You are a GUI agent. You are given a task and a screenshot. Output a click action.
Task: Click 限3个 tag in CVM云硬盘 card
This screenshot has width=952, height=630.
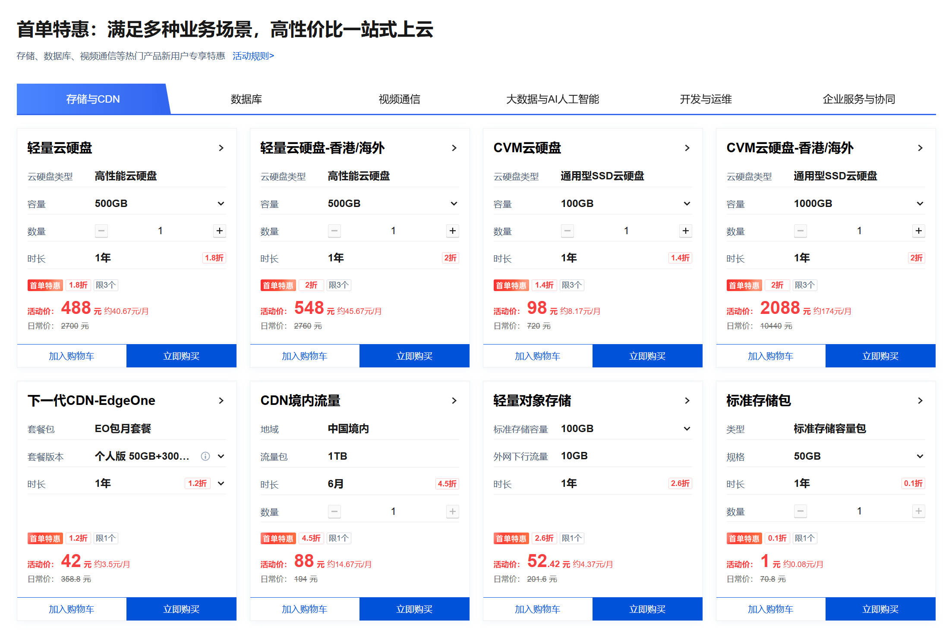tap(572, 285)
